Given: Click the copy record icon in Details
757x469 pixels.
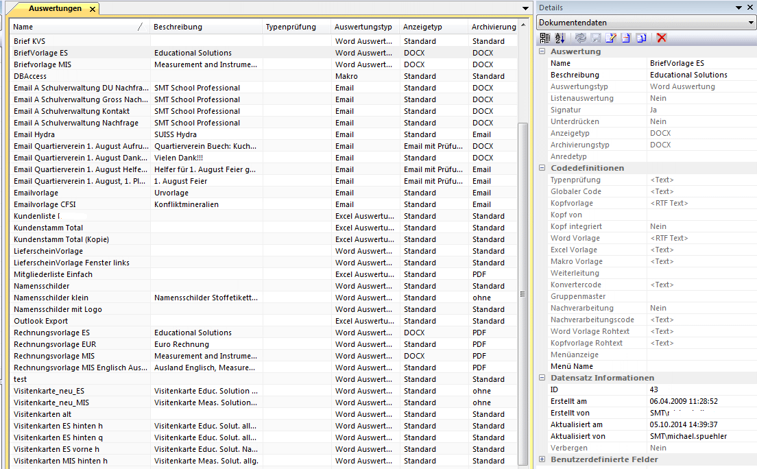Looking at the screenshot, I should point(640,38).
